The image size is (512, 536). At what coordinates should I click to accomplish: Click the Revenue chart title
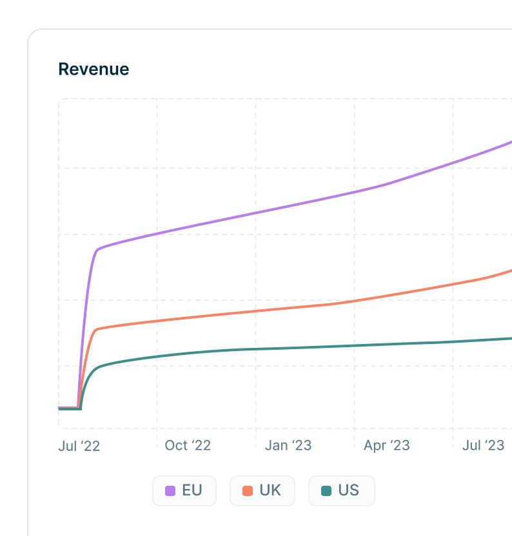(x=94, y=70)
